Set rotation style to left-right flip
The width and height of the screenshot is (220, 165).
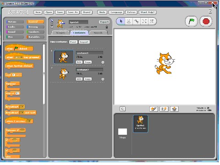(x=52, y=23)
